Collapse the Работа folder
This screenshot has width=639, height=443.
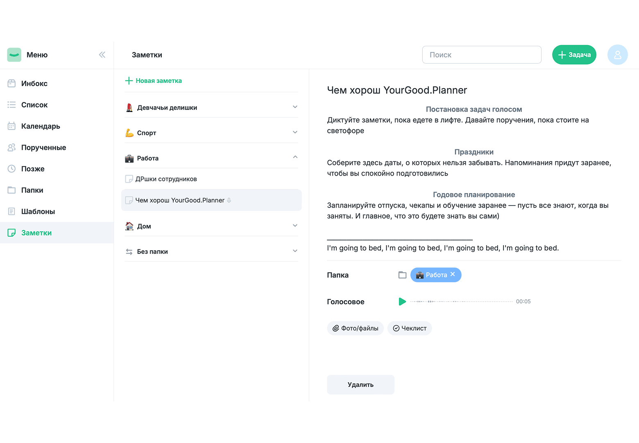[x=295, y=158]
